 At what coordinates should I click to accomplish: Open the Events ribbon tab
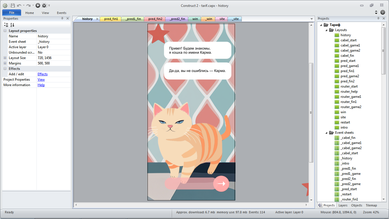pyautogui.click(x=62, y=13)
